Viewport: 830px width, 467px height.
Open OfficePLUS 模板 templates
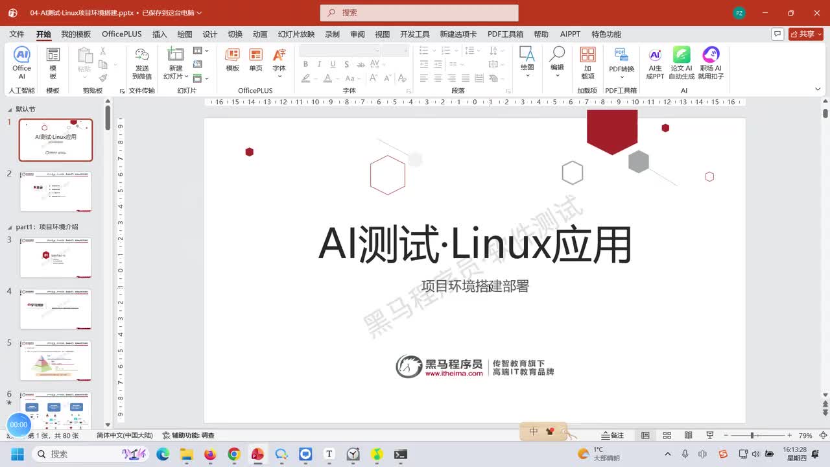[x=232, y=60]
